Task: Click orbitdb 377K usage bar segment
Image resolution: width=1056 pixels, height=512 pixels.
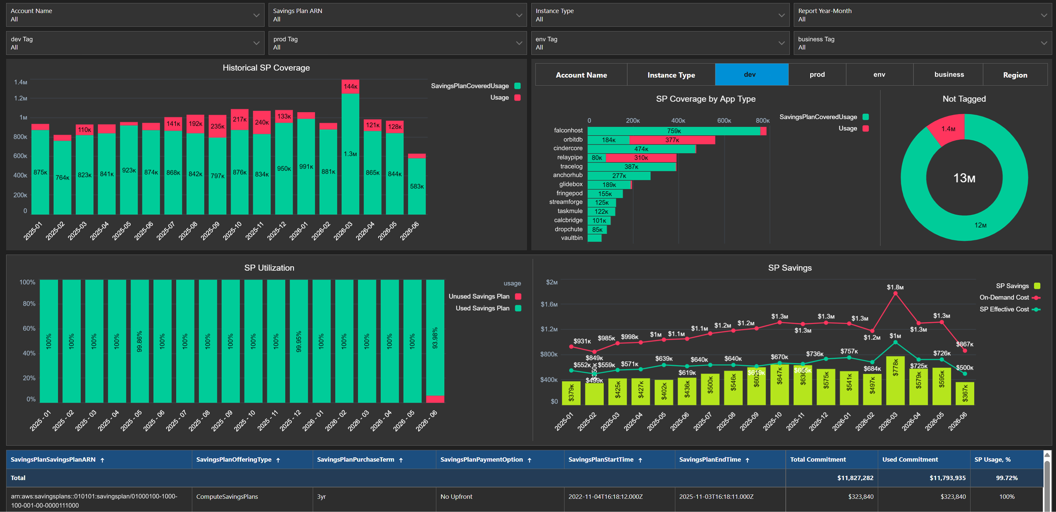Action: coord(672,140)
